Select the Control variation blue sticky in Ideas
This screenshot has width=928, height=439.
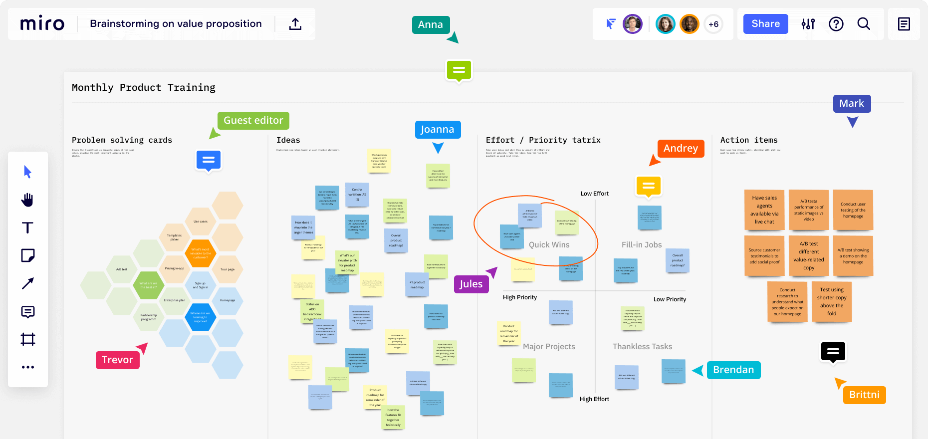point(357,195)
